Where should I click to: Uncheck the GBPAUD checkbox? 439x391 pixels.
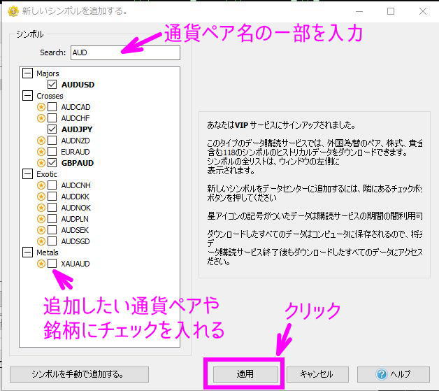tap(52, 163)
